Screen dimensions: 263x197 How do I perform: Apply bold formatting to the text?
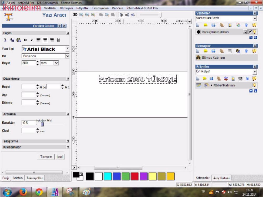click(25, 40)
